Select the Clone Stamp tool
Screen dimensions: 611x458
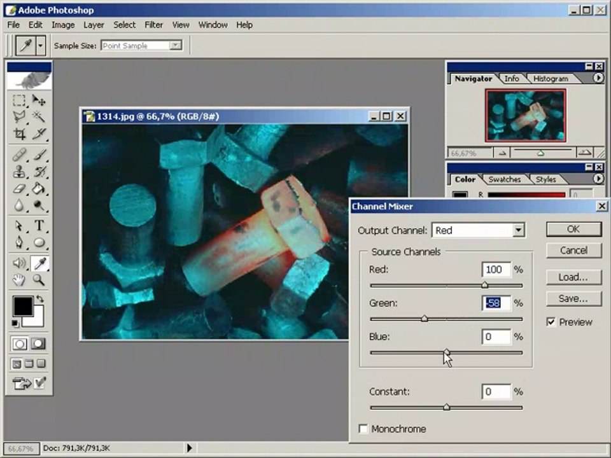coord(18,172)
